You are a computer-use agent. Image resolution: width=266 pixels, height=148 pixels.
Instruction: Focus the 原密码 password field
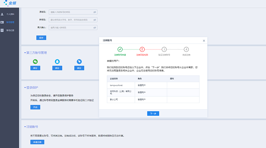point(73,12)
